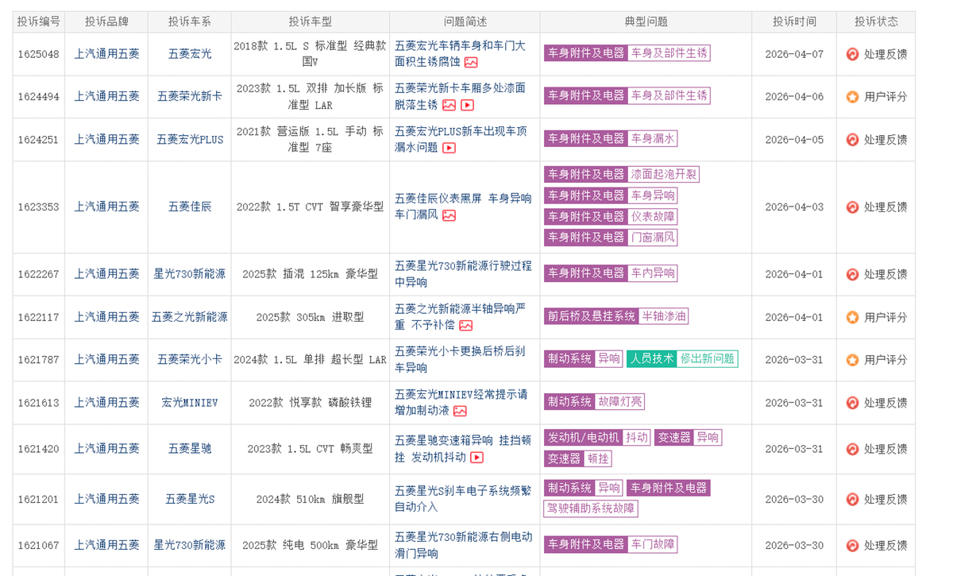
Task: Click 处理反馈 status icon for complaint 1622267
Action: [x=852, y=274]
